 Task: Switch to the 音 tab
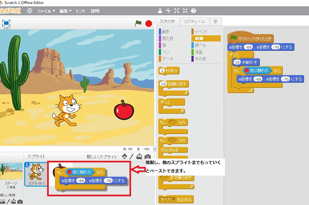point(215,21)
